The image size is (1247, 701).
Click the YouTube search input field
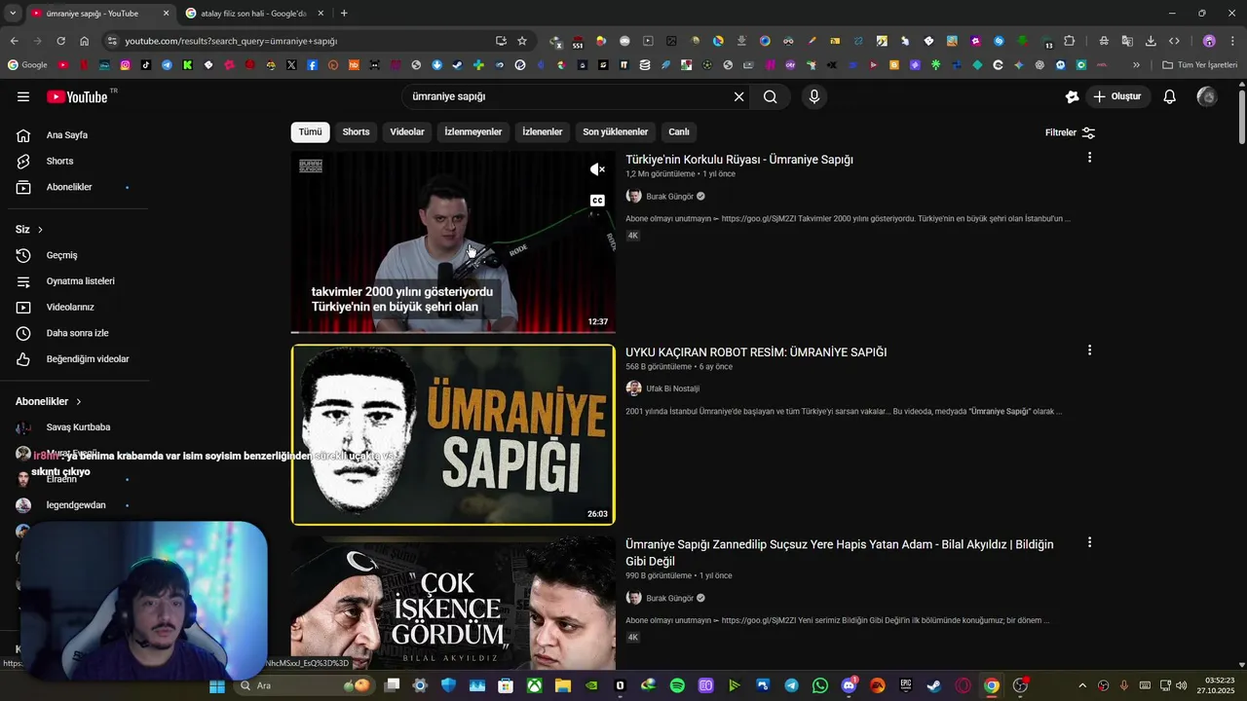(570, 96)
